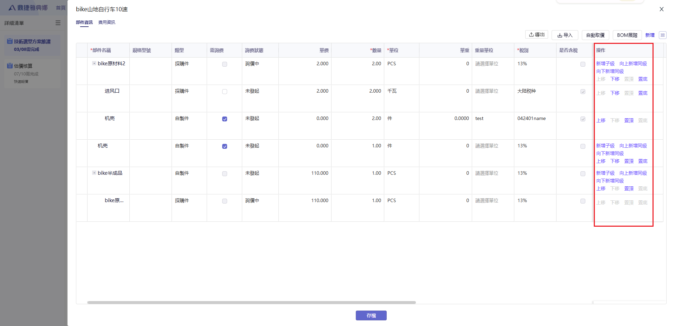This screenshot has height=326, width=675.
Task: Click the BOM展階 button
Action: (x=627, y=35)
